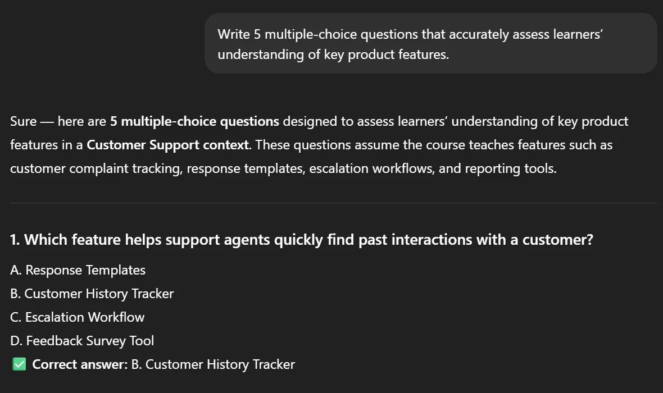This screenshot has width=663, height=393.
Task: Click "understanding of key product features." in prompt
Action: (333, 54)
